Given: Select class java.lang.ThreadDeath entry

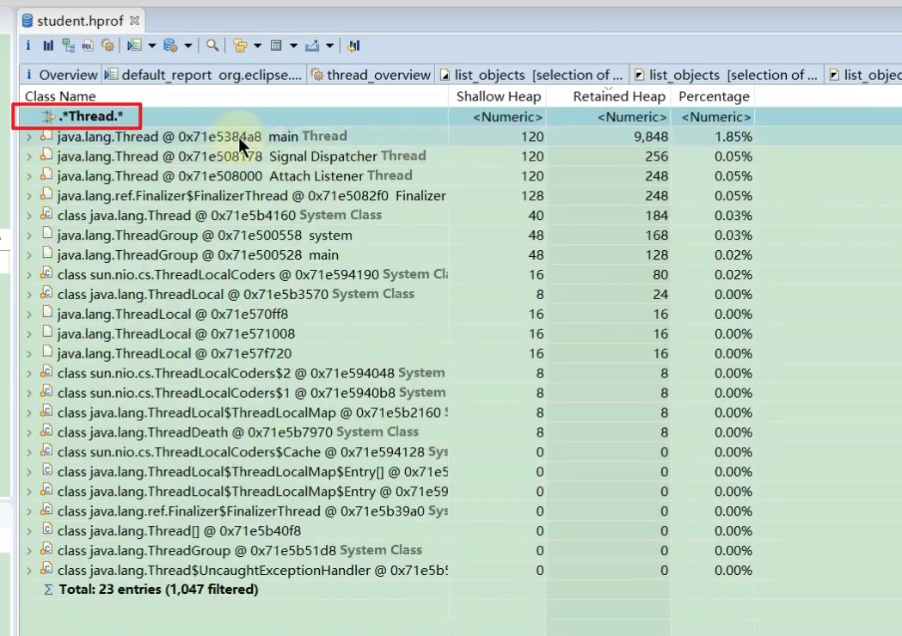Looking at the screenshot, I should [x=238, y=432].
